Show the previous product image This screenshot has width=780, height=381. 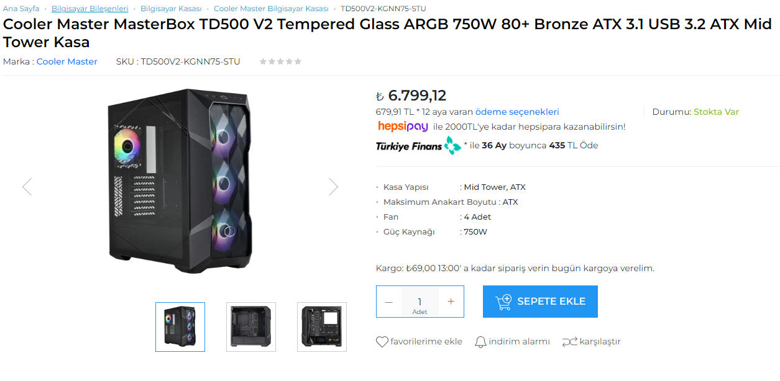pos(27,187)
